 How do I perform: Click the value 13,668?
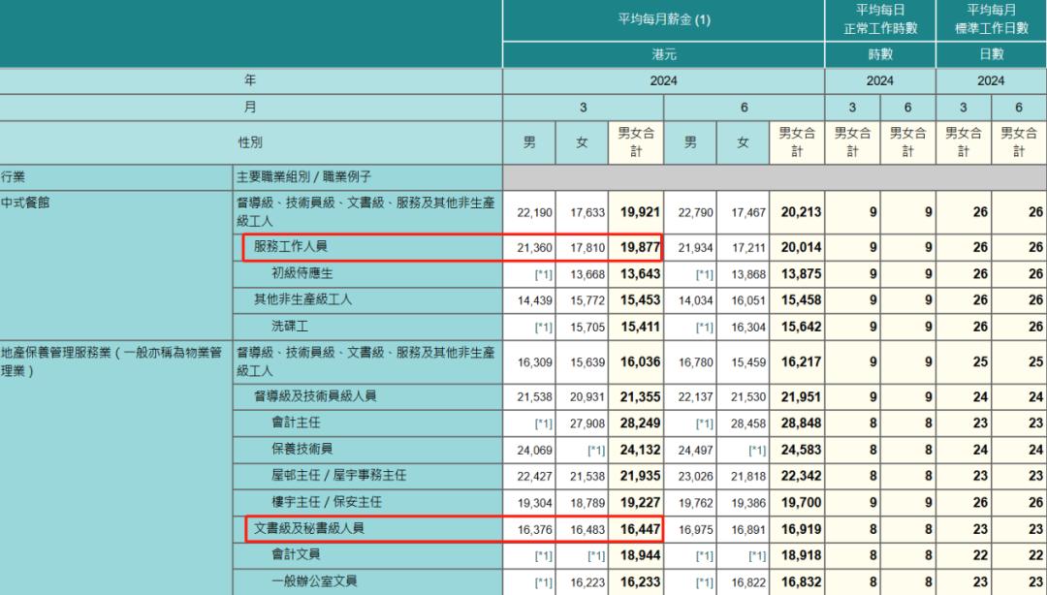(x=587, y=274)
